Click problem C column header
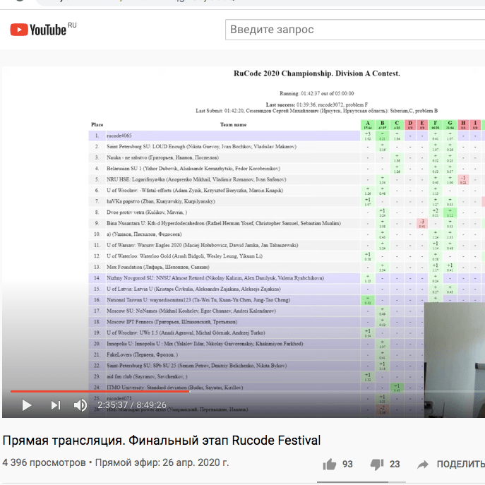Image resolution: width=485 pixels, height=485 pixels. (x=397, y=125)
